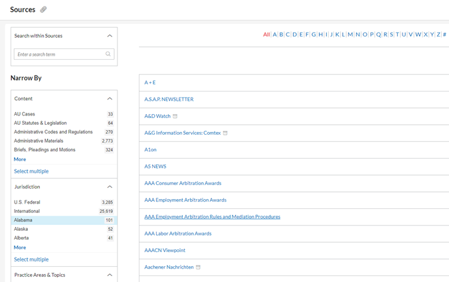Viewport: 449px width, 282px height.
Task: Collapse the Practice Areas & Topics section
Action: [x=110, y=275]
